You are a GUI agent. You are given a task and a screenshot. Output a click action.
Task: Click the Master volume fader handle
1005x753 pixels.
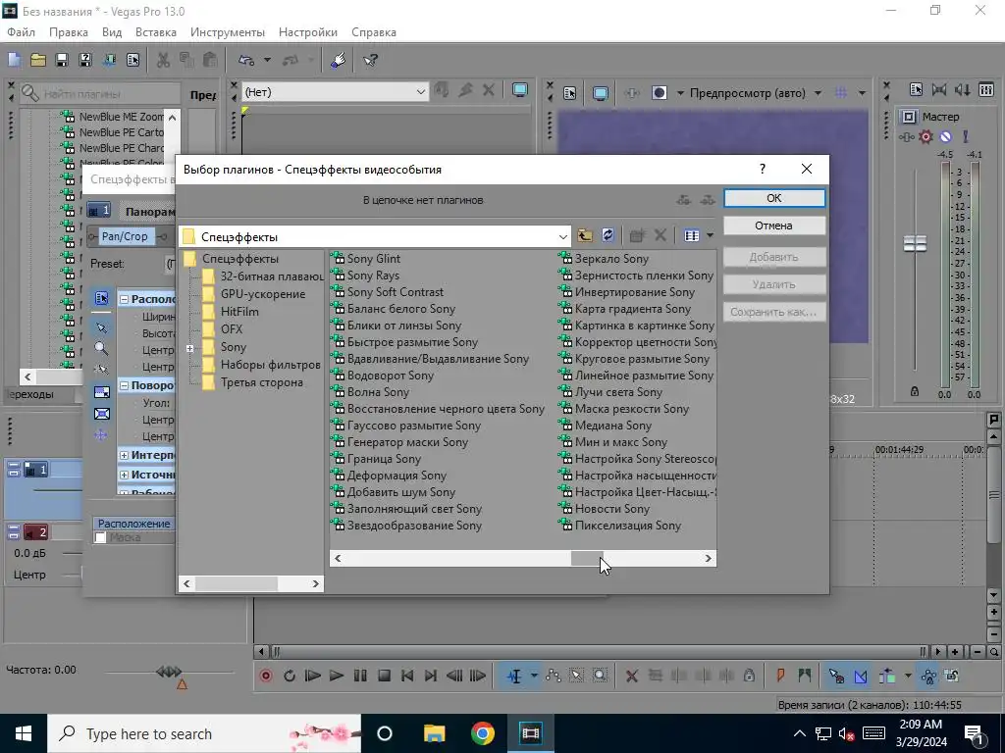coord(915,243)
